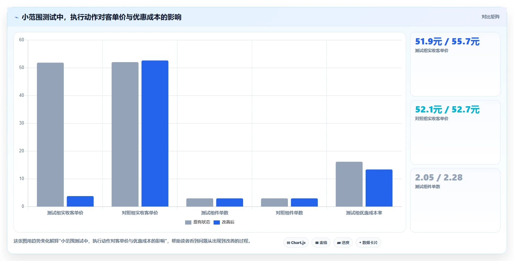Click the card caption 对照组实收客单价
The height and width of the screenshot is (261, 514).
pyautogui.click(x=432, y=119)
